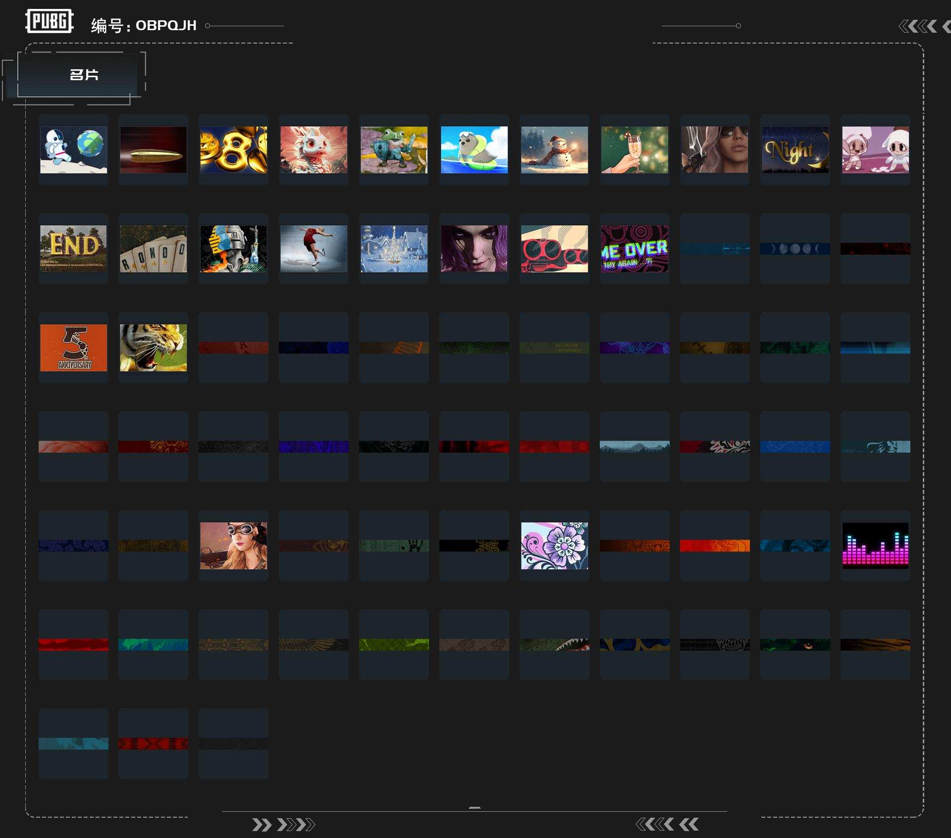
Task: Select the astronaut and Earth nameplate
Action: pos(73,149)
